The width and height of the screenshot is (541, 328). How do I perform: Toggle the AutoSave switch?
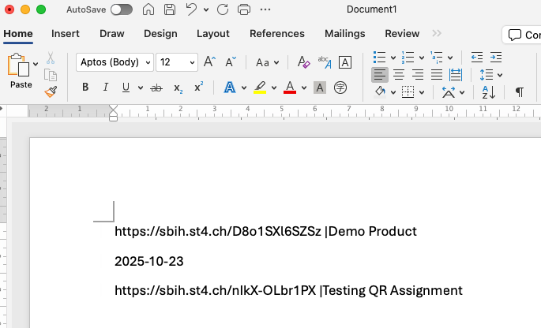coord(121,9)
